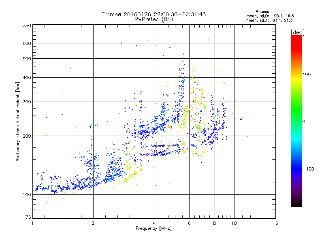Click the x-axis '8' tick label
The image size is (324, 243).
click(215, 223)
